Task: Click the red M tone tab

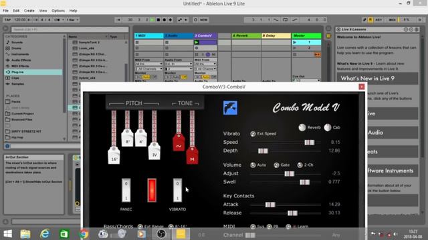Action: 192,155
